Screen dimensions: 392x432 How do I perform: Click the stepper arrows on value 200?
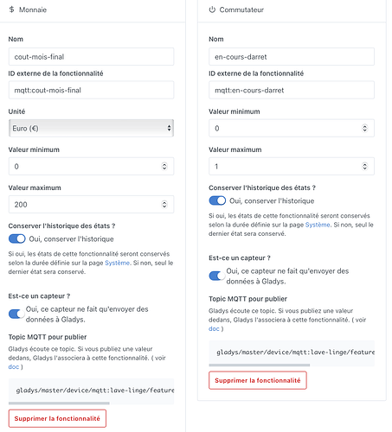[164, 204]
